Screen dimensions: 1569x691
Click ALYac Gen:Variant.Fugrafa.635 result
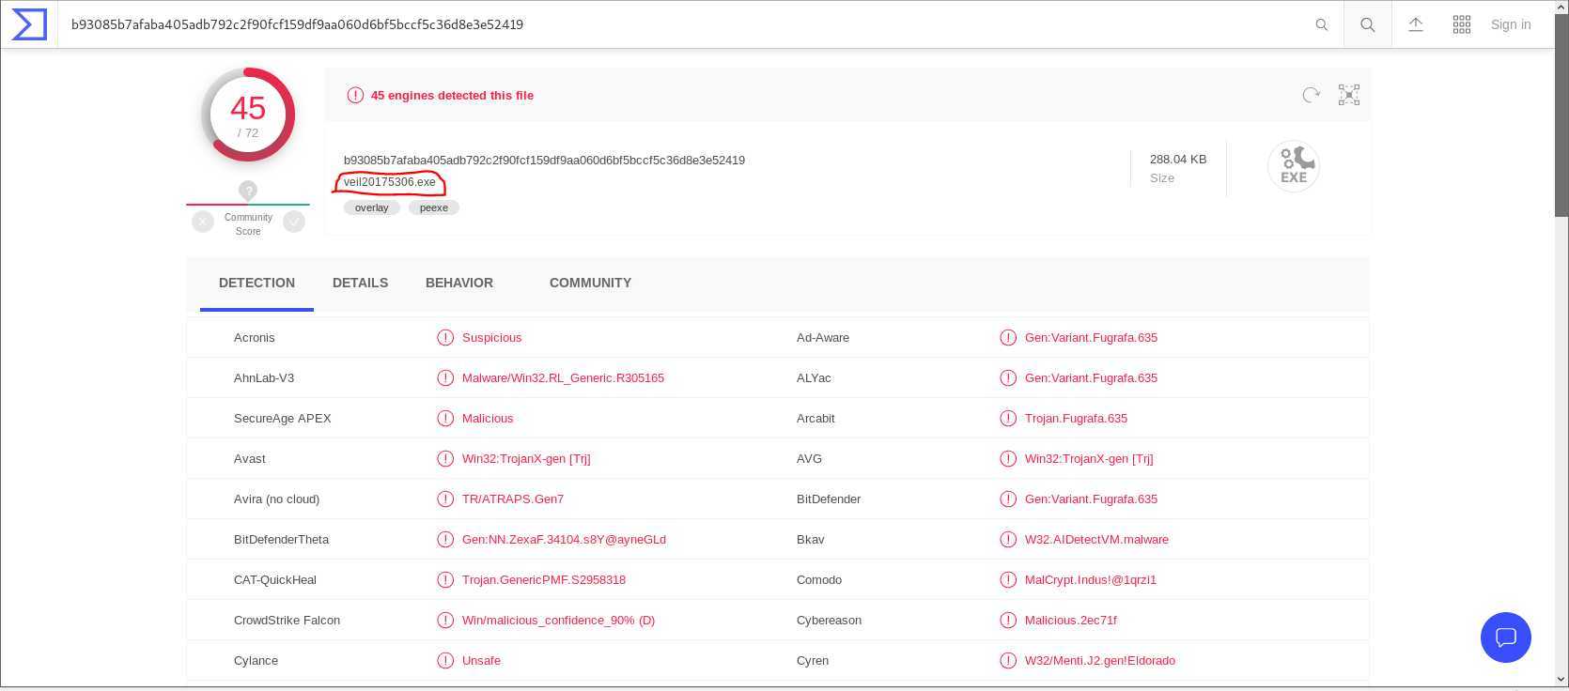tap(1091, 378)
